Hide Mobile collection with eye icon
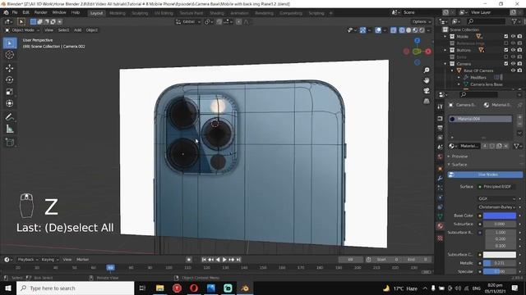This screenshot has width=526, height=295. pyautogui.click(x=513, y=36)
